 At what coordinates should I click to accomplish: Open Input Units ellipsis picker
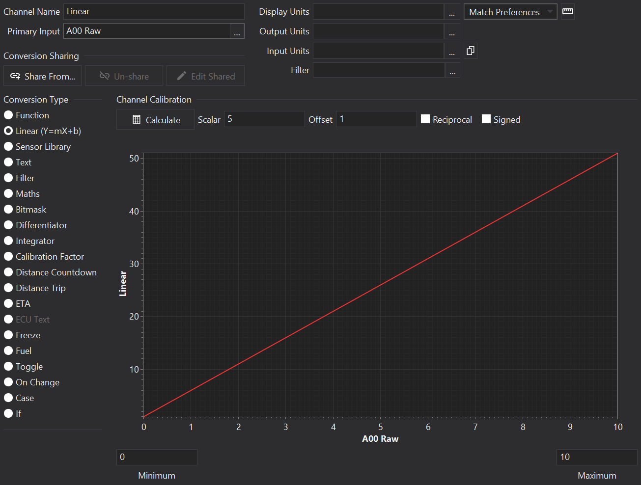(x=452, y=51)
